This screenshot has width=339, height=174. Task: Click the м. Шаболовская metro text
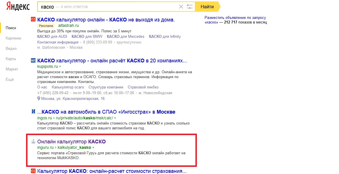click(51, 47)
